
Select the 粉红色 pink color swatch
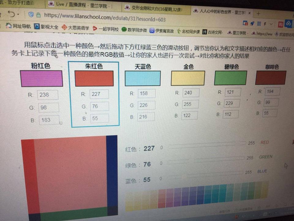[41, 78]
